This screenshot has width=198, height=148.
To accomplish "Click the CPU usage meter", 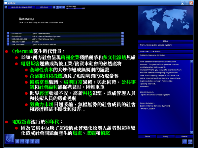I will tap(76, 8).
